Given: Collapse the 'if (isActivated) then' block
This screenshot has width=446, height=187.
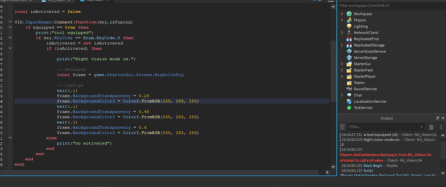Looking at the screenshot, I should click(10, 48).
